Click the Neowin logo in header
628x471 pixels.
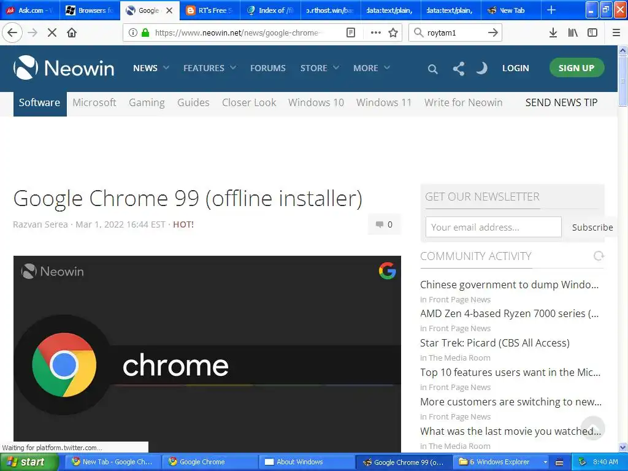64,67
